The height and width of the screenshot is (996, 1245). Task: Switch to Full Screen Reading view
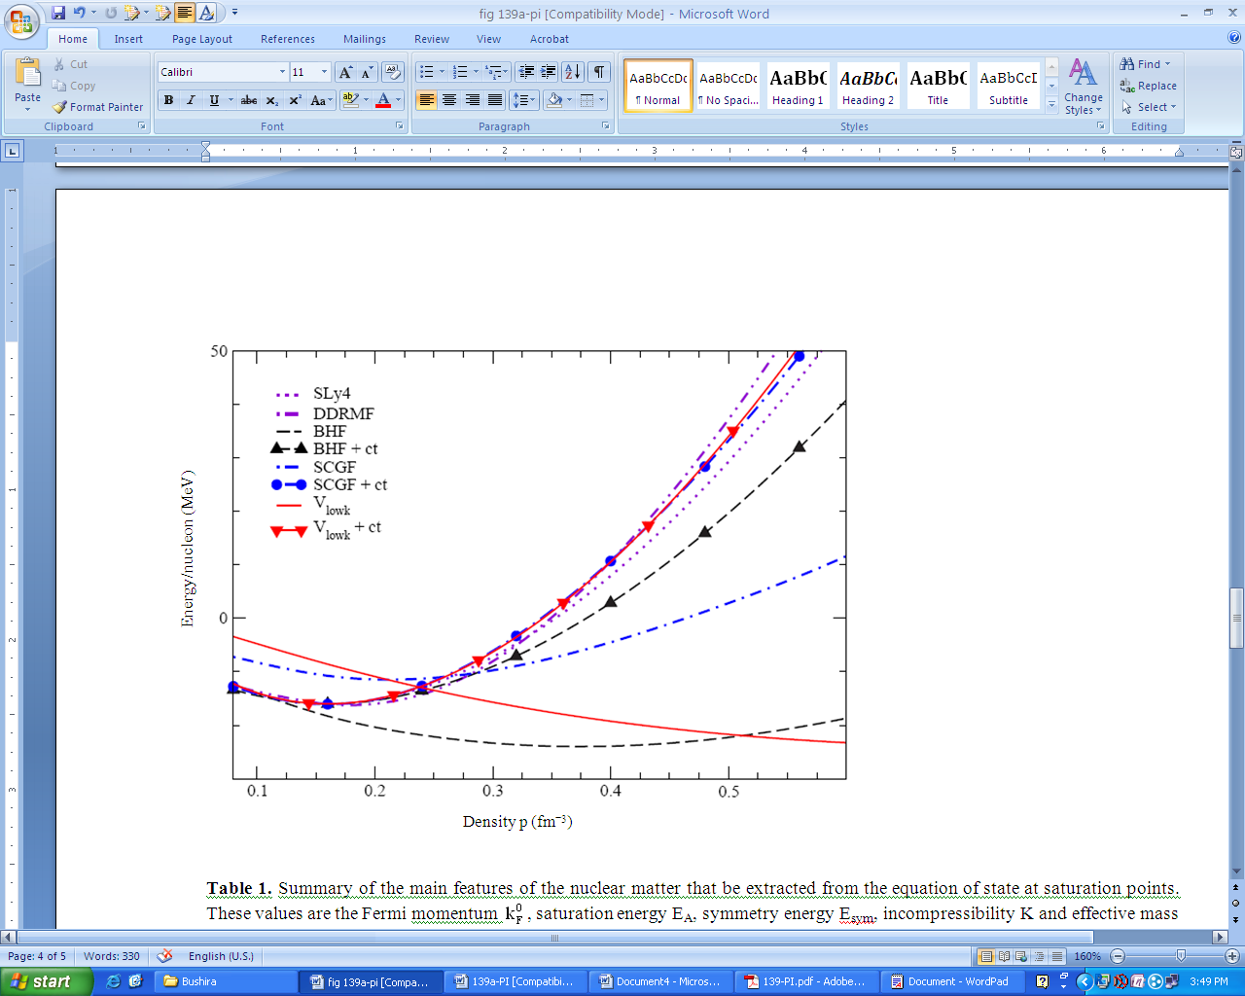click(1004, 956)
